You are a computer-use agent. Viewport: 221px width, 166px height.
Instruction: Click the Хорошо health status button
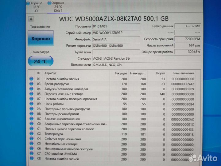tap(41, 38)
